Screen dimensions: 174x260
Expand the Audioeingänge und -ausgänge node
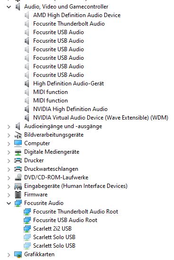(9, 127)
